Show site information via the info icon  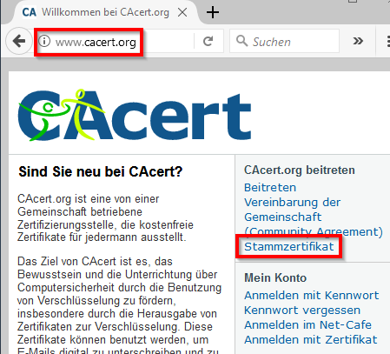pyautogui.click(x=44, y=41)
